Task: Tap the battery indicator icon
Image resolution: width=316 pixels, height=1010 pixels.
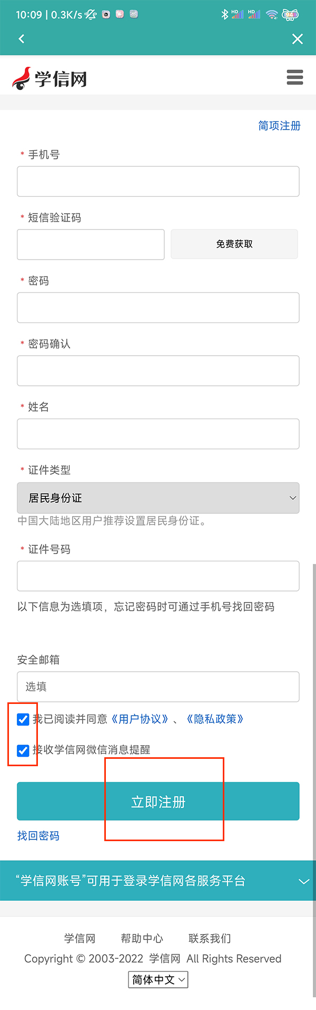Action: pyautogui.click(x=290, y=14)
